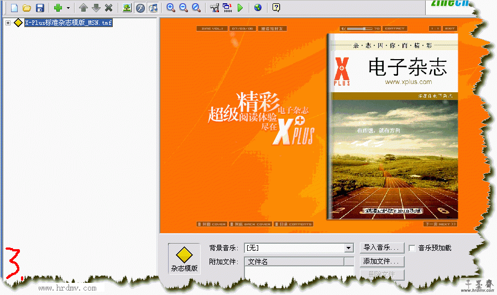This screenshot has width=497, height=295.
Task: Click the magazine cover thumbnail
Action: tap(393, 126)
